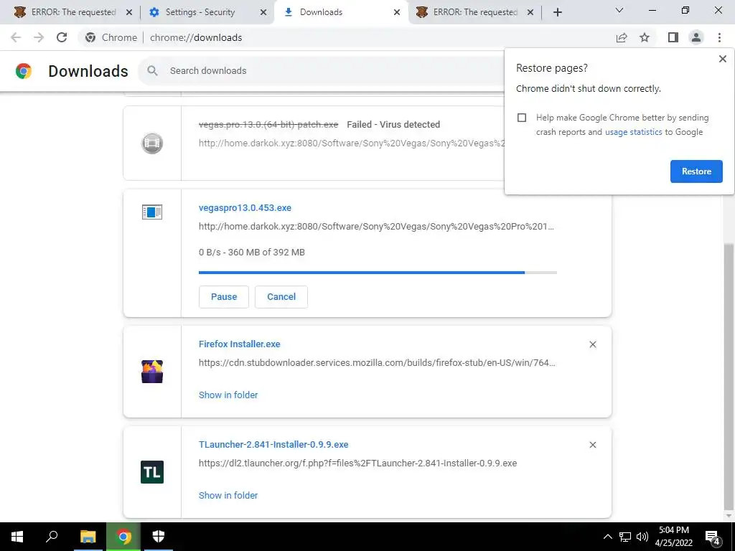The image size is (735, 551).
Task: Pause the vegaspro13.0.453.exe download
Action: [x=224, y=297]
